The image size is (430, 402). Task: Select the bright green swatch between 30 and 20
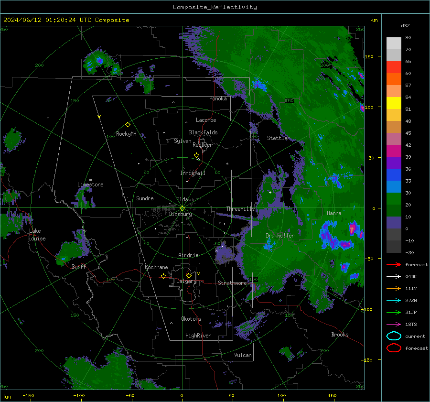coord(394,199)
